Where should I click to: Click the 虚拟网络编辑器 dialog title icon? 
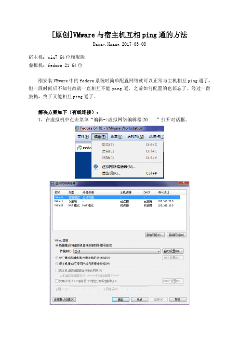point(52,183)
